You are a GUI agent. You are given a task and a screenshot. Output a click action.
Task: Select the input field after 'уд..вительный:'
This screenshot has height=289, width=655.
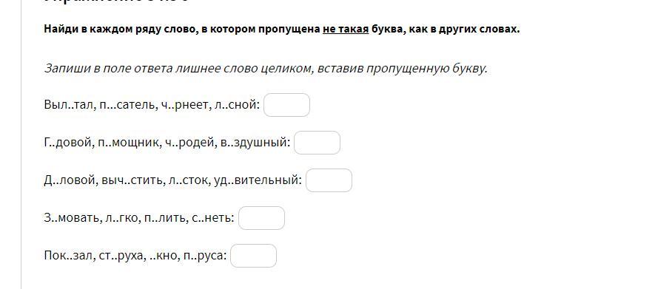click(x=329, y=180)
